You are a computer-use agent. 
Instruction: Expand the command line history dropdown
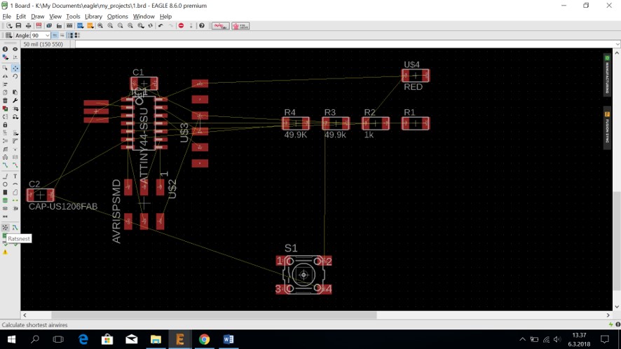(617, 44)
